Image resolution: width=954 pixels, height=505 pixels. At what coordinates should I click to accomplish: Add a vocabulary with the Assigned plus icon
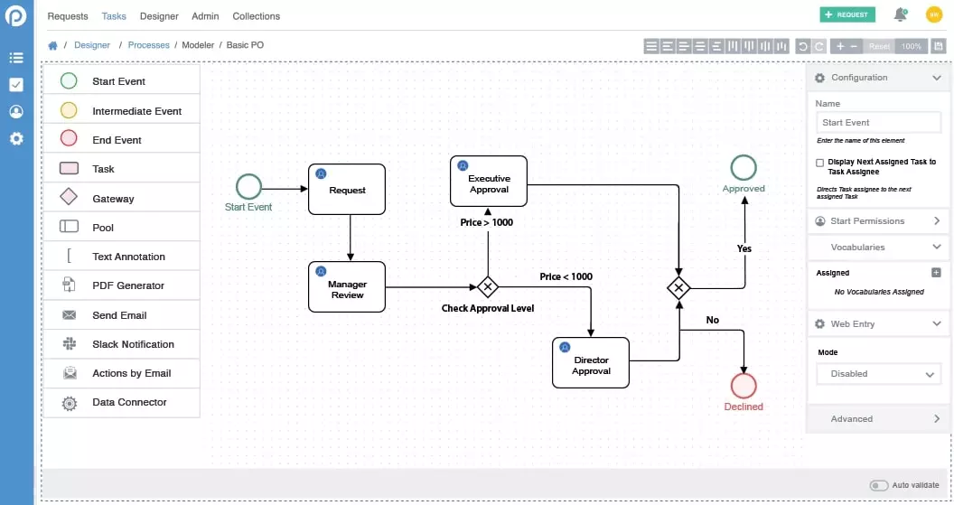936,273
